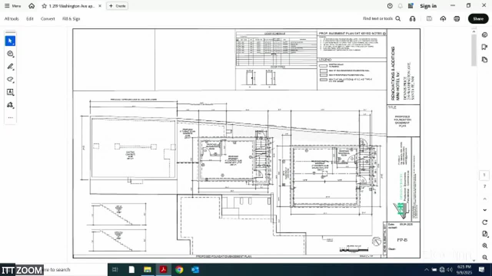Open the fill and stamp tool

pyautogui.click(x=10, y=105)
